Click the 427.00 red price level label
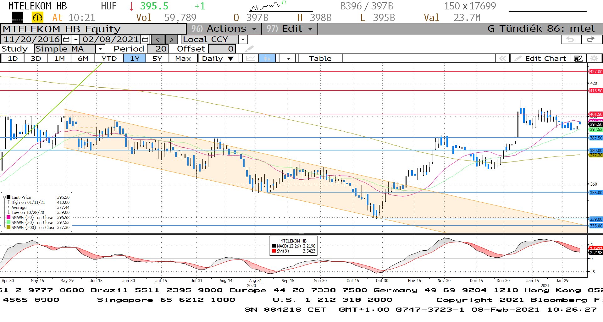Viewport: 603px width, 322px height. click(x=595, y=72)
